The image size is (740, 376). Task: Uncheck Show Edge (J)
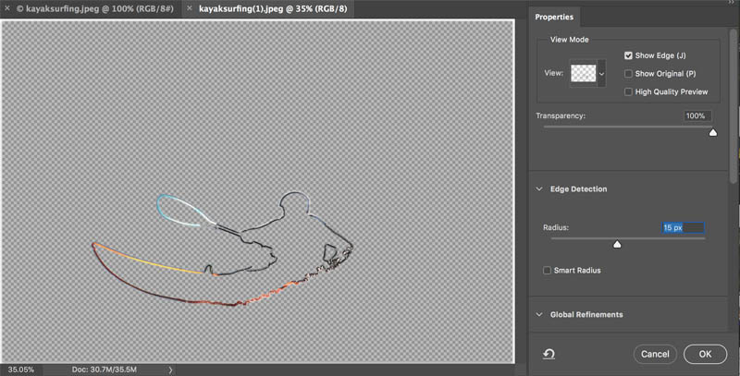628,55
